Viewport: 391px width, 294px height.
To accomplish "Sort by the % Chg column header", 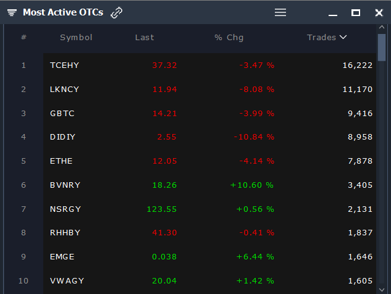I will point(229,38).
